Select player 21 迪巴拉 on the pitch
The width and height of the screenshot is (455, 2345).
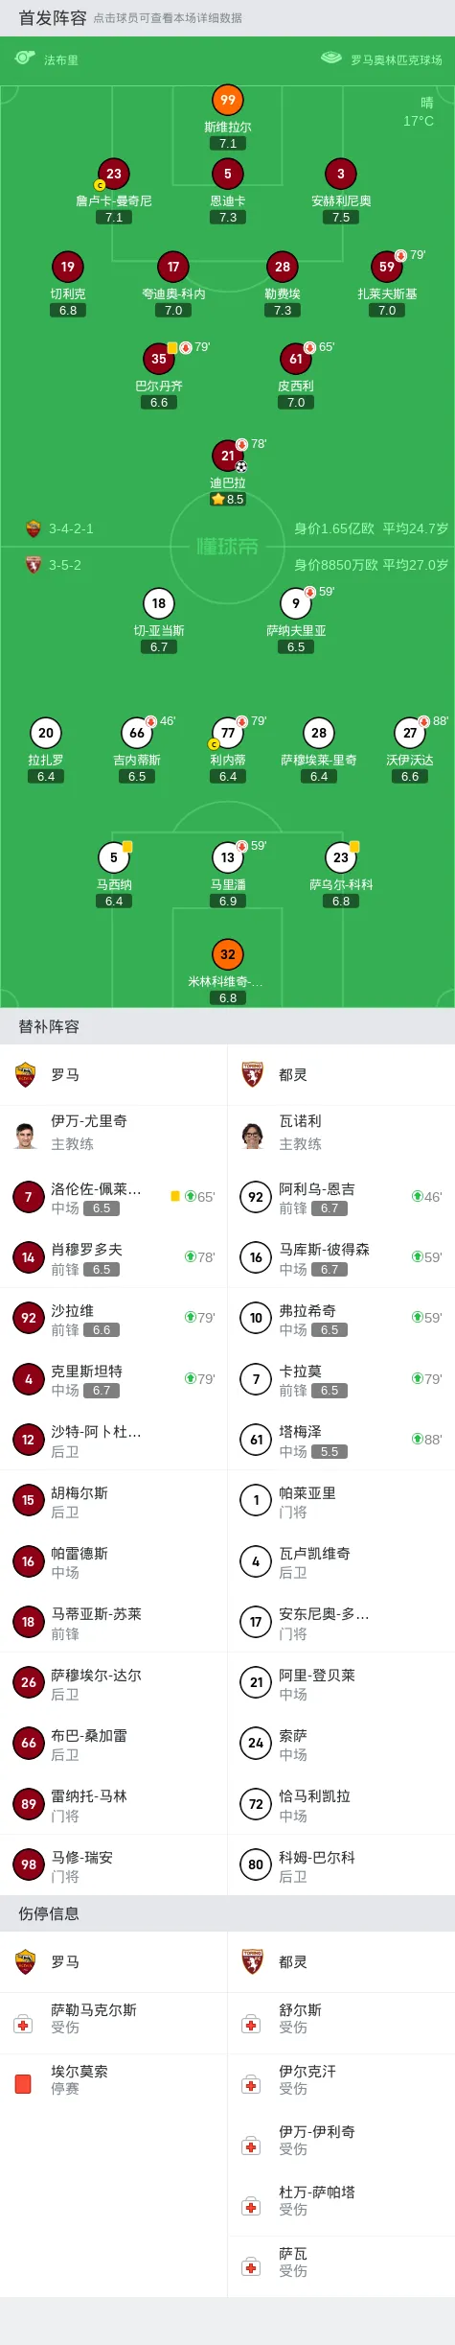tap(228, 456)
